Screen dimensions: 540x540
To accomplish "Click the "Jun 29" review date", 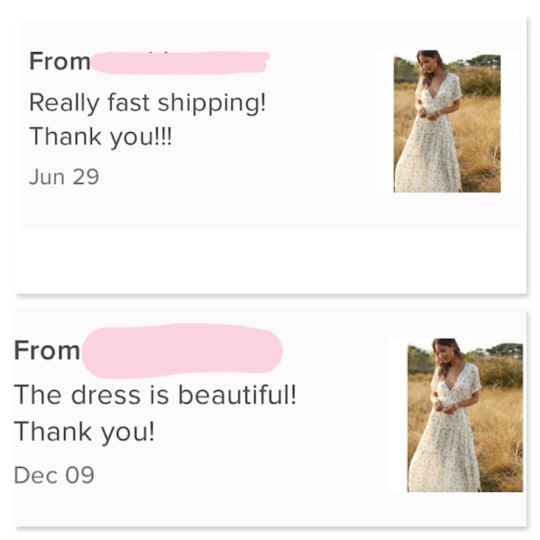I will click(x=64, y=177).
